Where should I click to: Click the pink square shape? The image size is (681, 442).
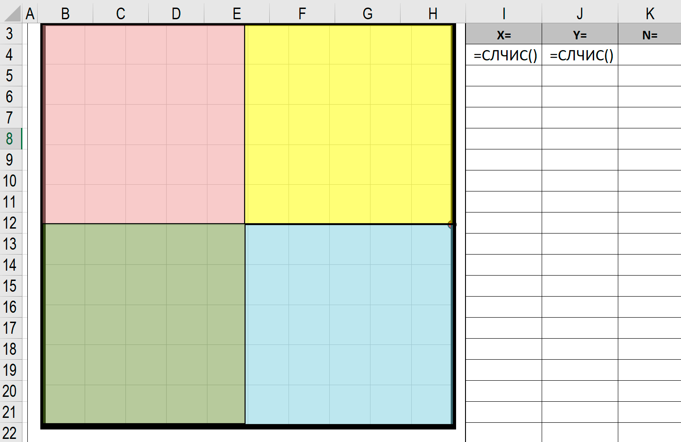click(144, 124)
